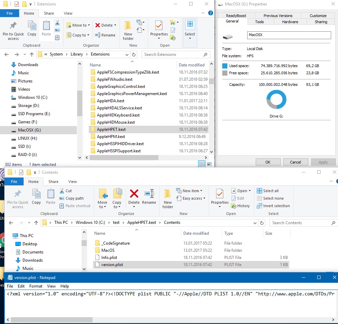This screenshot has width=338, height=324.
Task: Refresh the Extensions folder view
Action: (x=133, y=55)
